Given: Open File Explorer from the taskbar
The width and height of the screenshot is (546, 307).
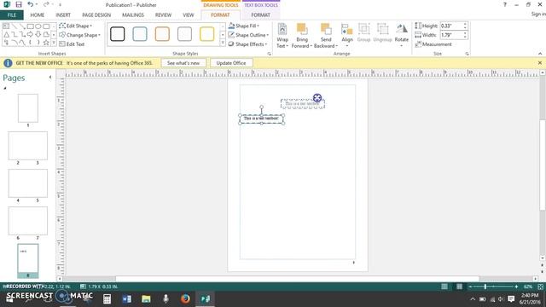Looking at the screenshot, I should (146, 298).
